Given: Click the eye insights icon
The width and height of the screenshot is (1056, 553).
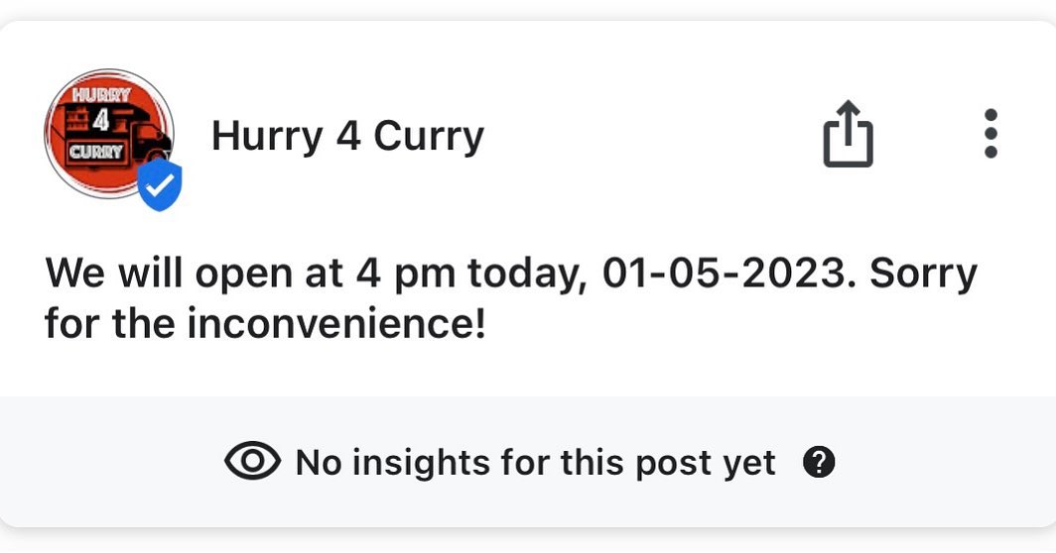Looking at the screenshot, I should point(252,462).
